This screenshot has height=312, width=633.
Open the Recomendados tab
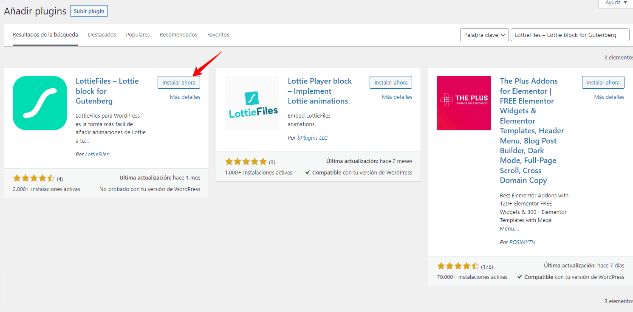[x=178, y=35]
